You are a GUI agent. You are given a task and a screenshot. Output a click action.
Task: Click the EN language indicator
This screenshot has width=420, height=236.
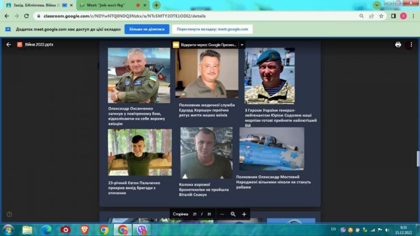click(x=333, y=229)
